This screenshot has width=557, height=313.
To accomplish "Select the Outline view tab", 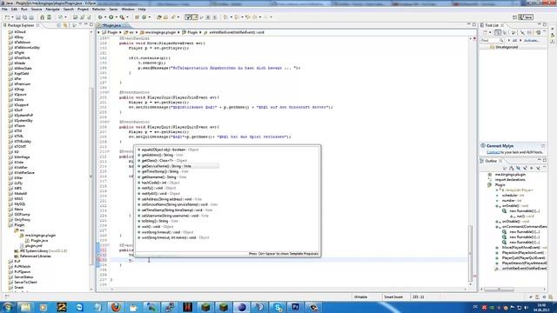I will pyautogui.click(x=491, y=161).
